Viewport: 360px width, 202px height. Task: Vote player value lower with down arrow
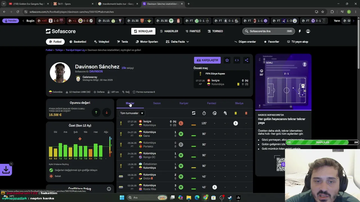tap(107, 113)
